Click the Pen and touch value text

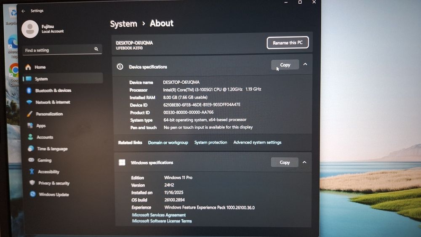point(208,127)
